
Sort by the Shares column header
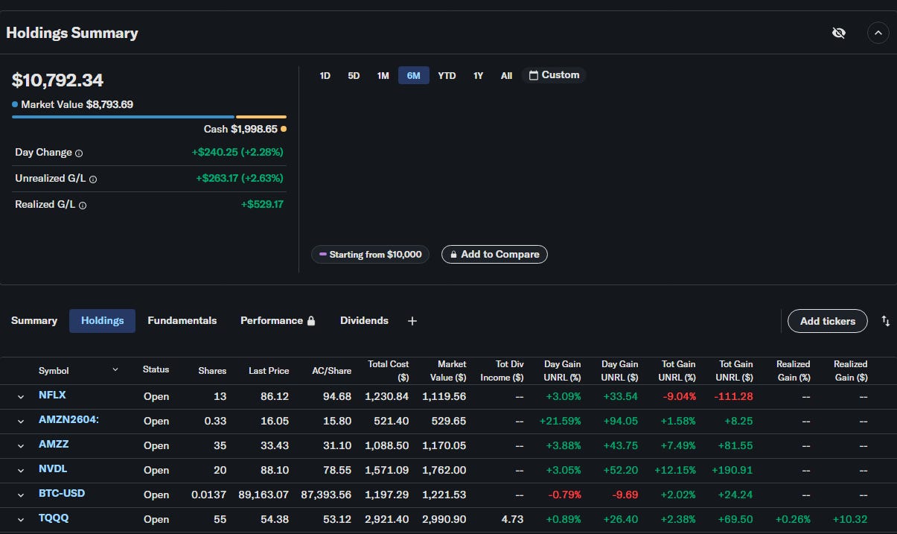point(212,371)
